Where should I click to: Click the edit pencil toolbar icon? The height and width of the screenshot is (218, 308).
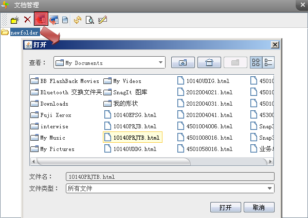click(x=102, y=20)
